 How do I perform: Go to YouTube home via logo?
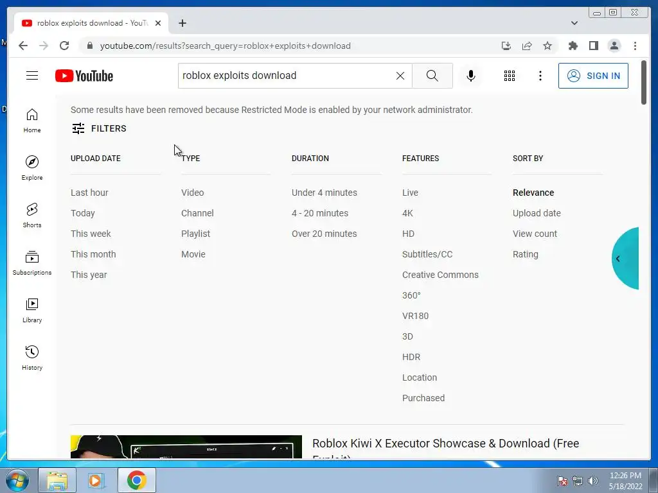point(84,76)
